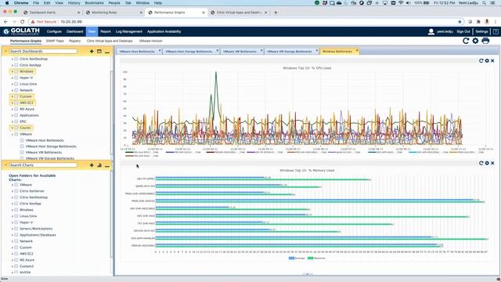Open Citrix Virtual Apps and Desktops sub-tab
Viewport: 501px width, 282px height.
[110, 41]
